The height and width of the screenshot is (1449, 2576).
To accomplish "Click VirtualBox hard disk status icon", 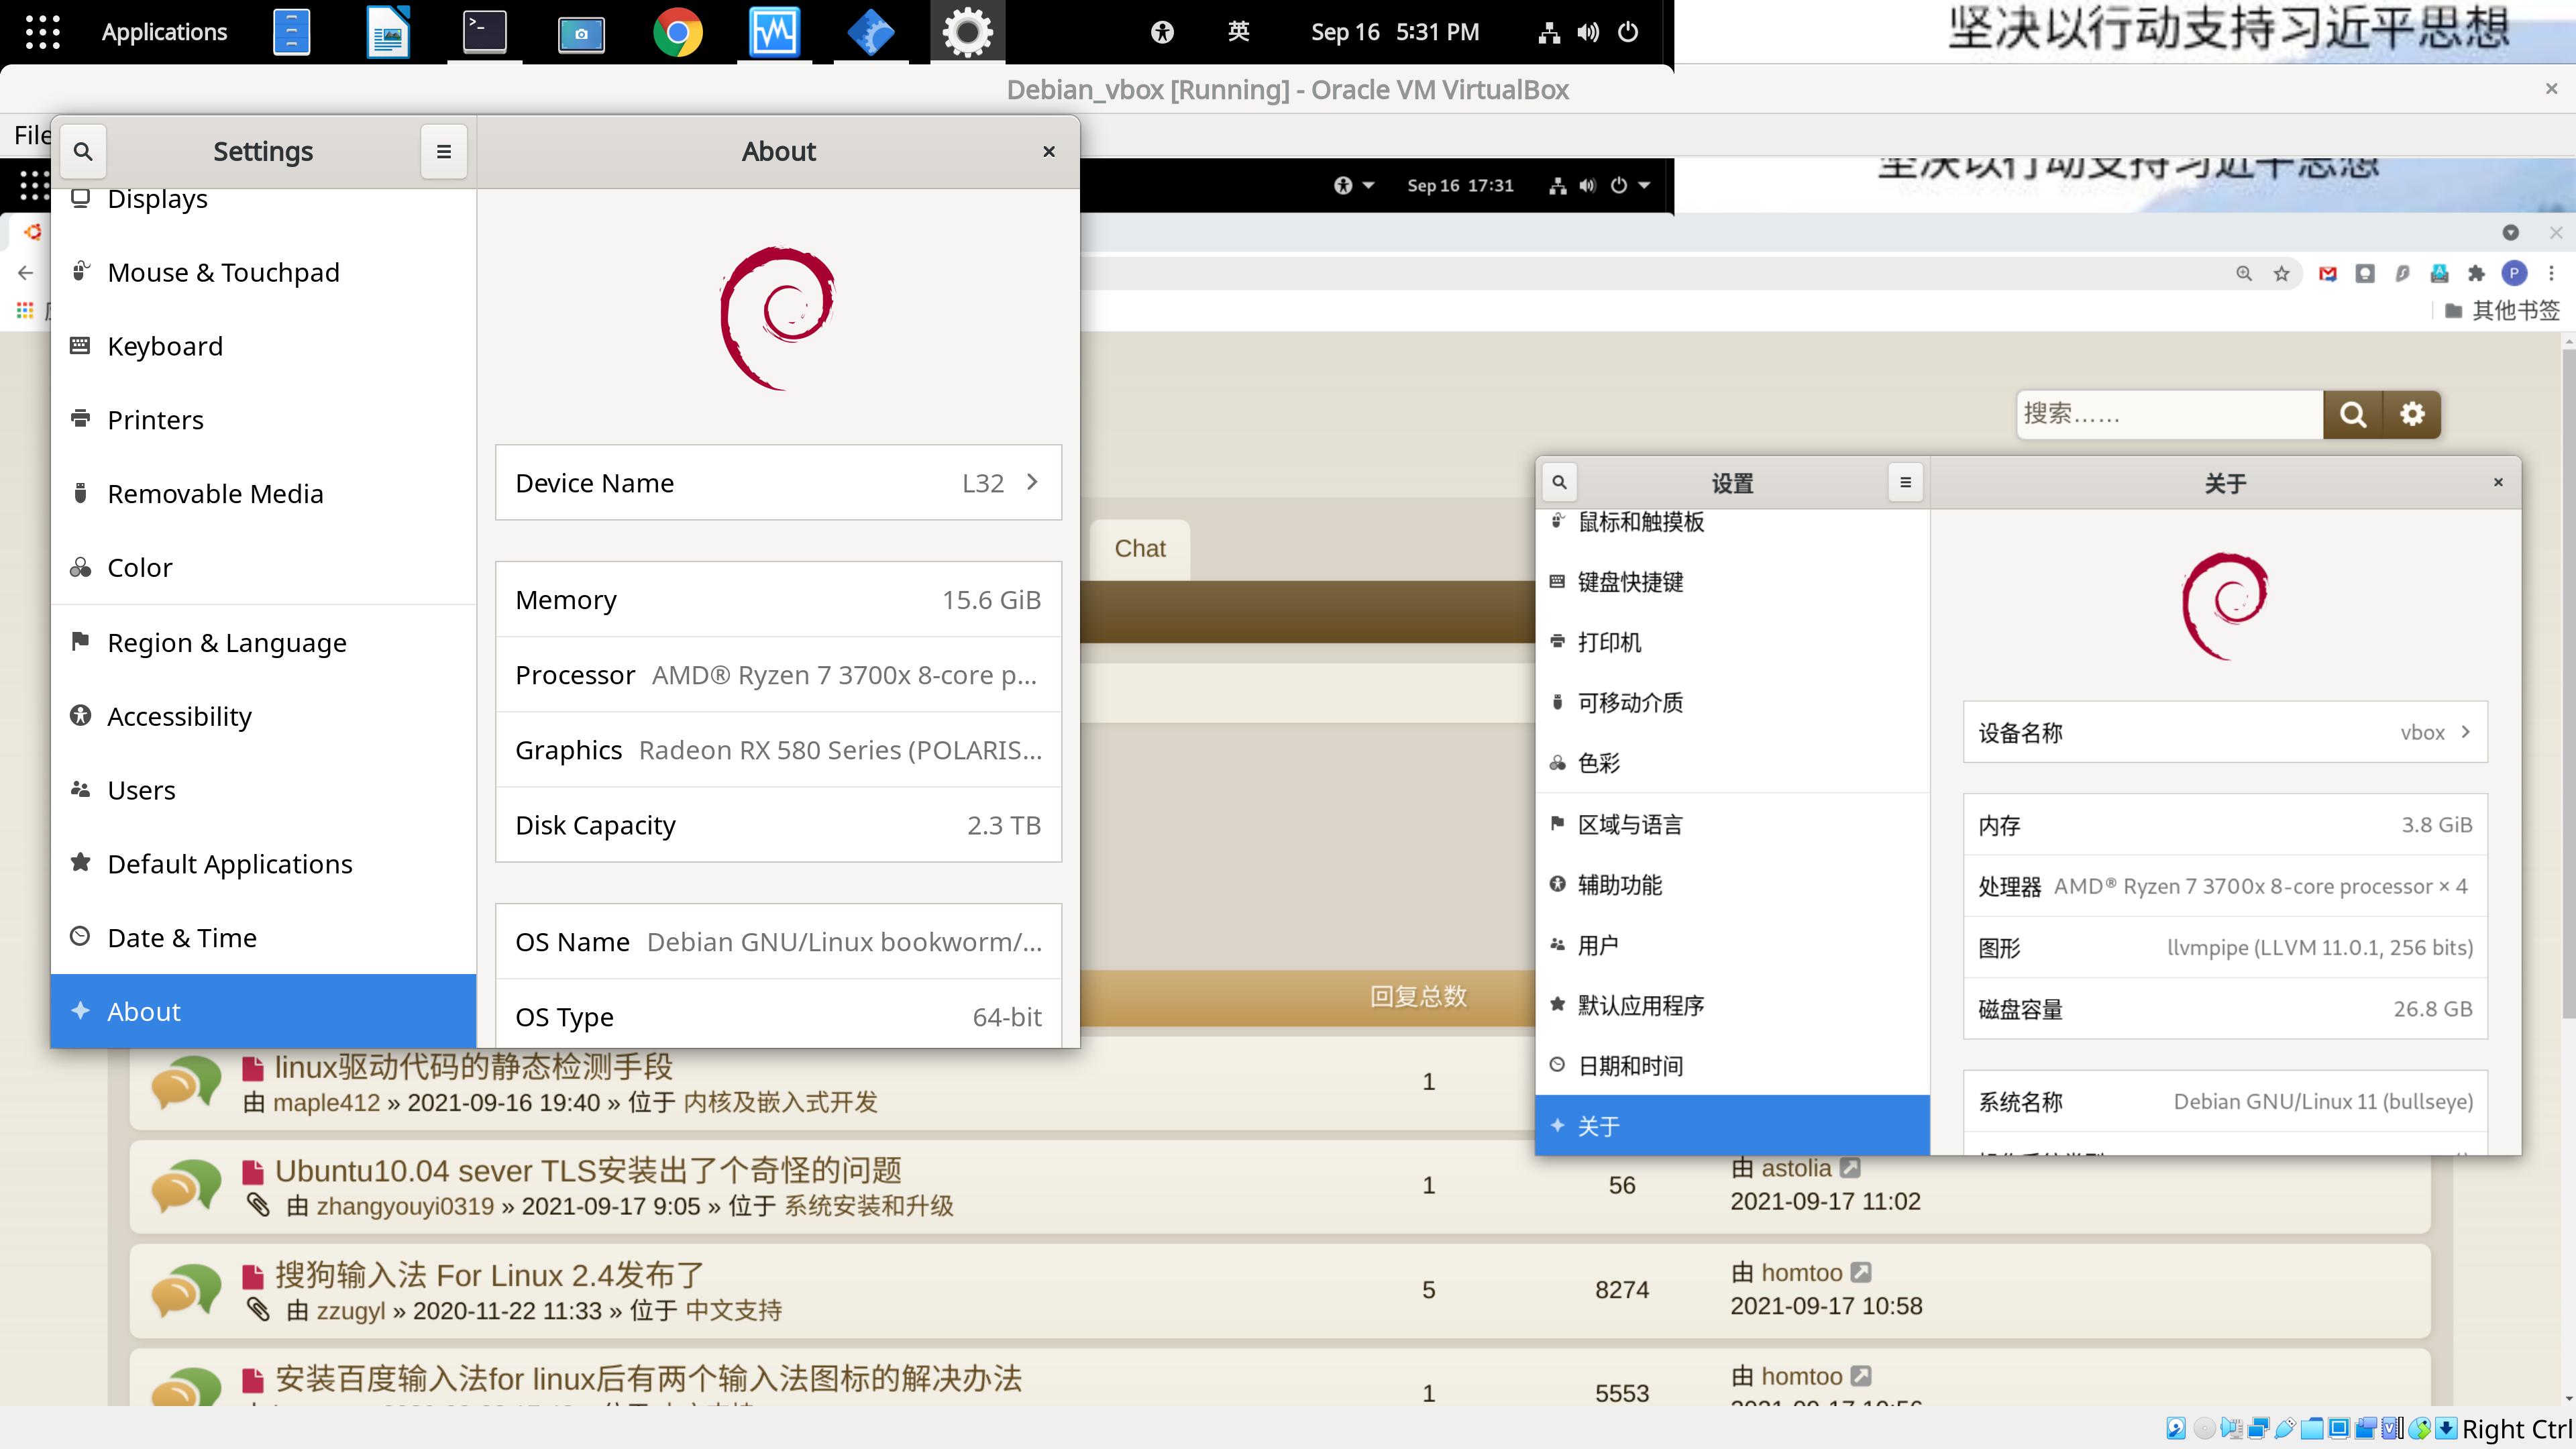I will click(2176, 1428).
